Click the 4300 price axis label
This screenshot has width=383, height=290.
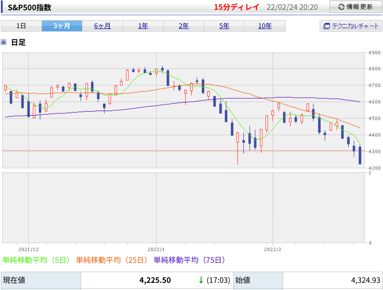coord(375,152)
